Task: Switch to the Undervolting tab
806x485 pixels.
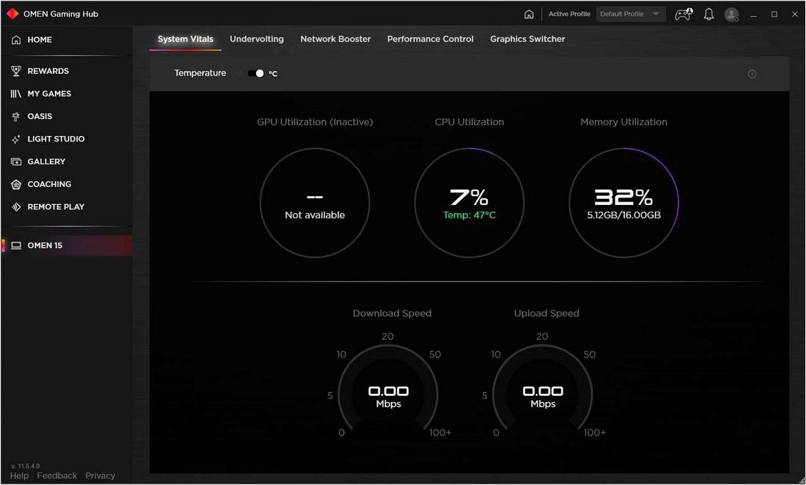Action: click(x=257, y=39)
